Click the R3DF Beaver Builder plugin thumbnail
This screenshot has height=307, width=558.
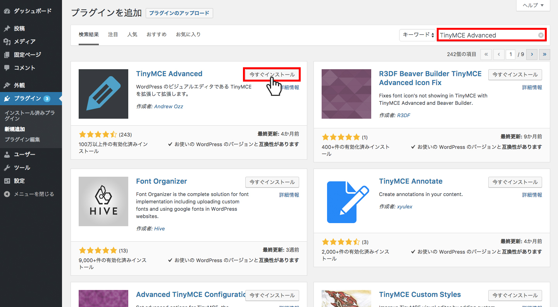tap(346, 94)
